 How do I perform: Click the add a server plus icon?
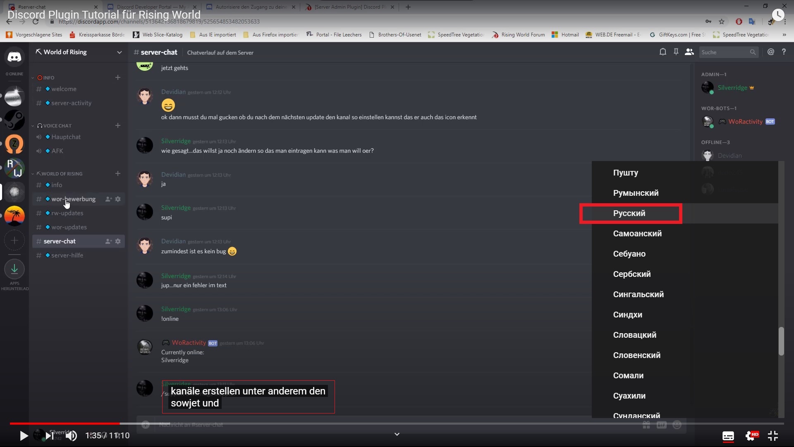coord(14,240)
